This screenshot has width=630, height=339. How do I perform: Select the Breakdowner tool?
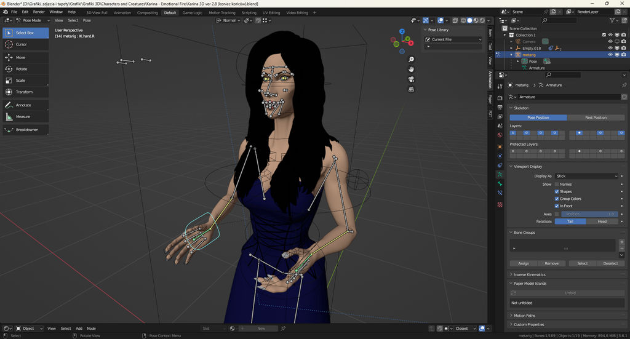click(26, 130)
